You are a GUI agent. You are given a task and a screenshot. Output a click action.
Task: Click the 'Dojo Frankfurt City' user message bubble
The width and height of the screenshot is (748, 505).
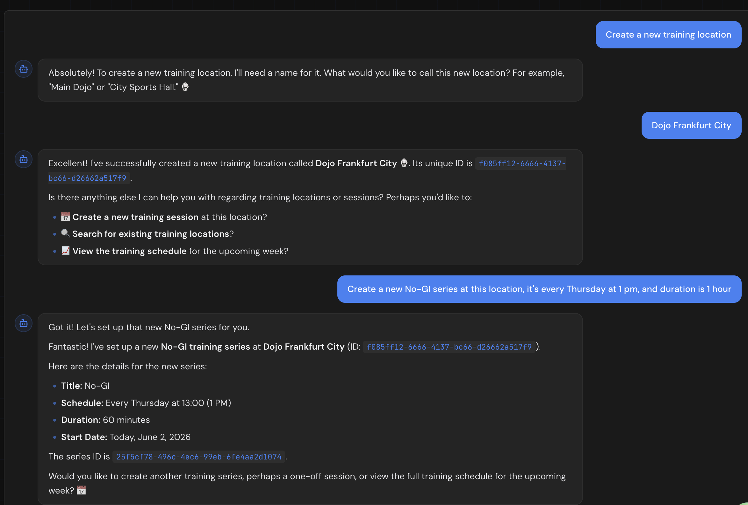(x=691, y=125)
